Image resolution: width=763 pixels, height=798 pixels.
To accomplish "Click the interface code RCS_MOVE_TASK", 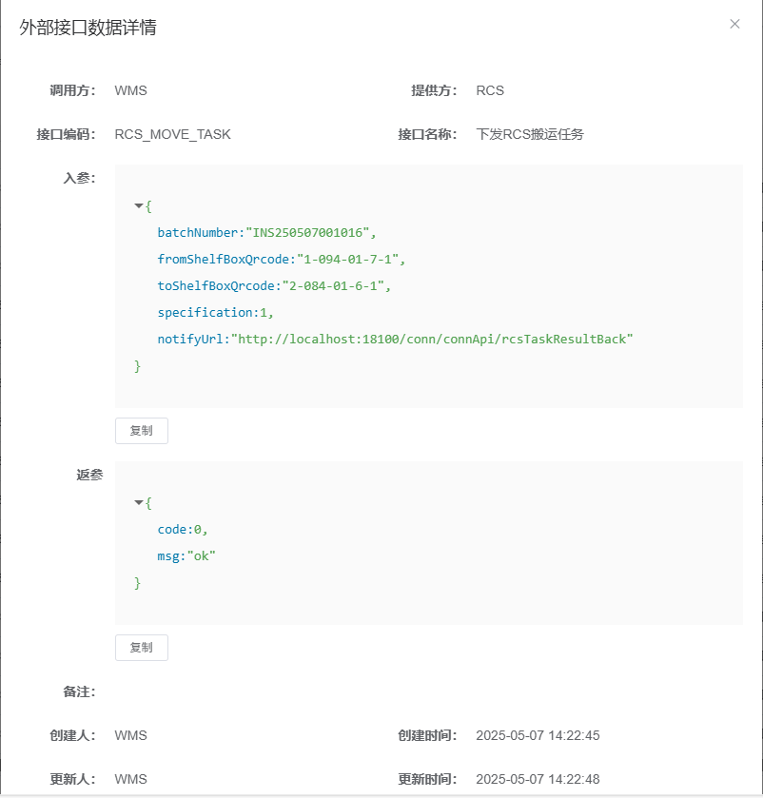I will point(172,134).
